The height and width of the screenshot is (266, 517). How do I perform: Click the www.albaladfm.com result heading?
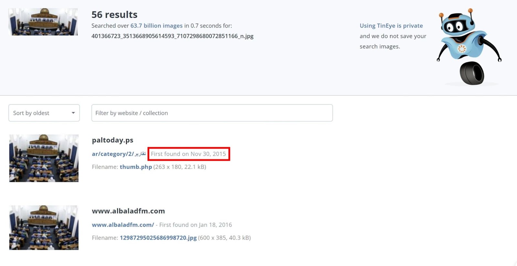click(x=128, y=211)
